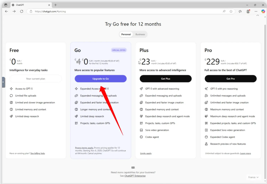Viewport: 267px width, 184px height.
Task: Select the ChatGPT browser tab
Action: coord(30,5)
